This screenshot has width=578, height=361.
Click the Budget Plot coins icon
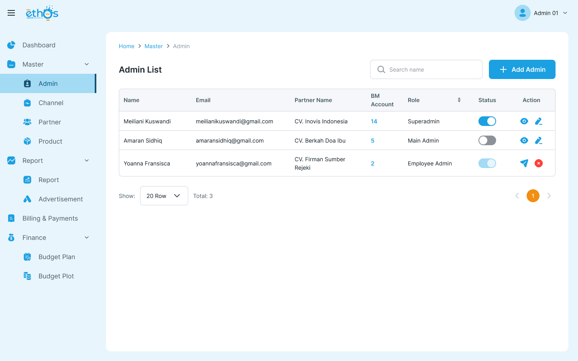click(27, 276)
